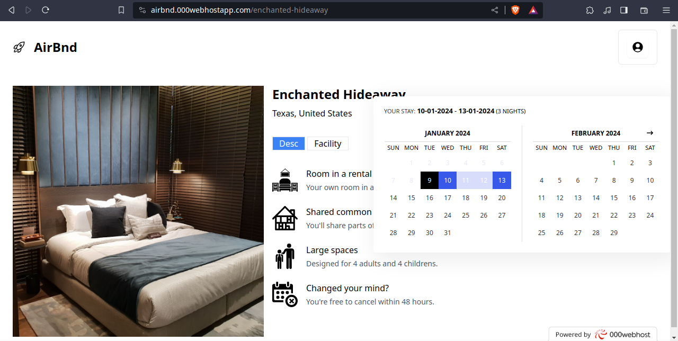Screen dimensions: 678x341
Task: Click the bed room rental icon
Action: 285,181
